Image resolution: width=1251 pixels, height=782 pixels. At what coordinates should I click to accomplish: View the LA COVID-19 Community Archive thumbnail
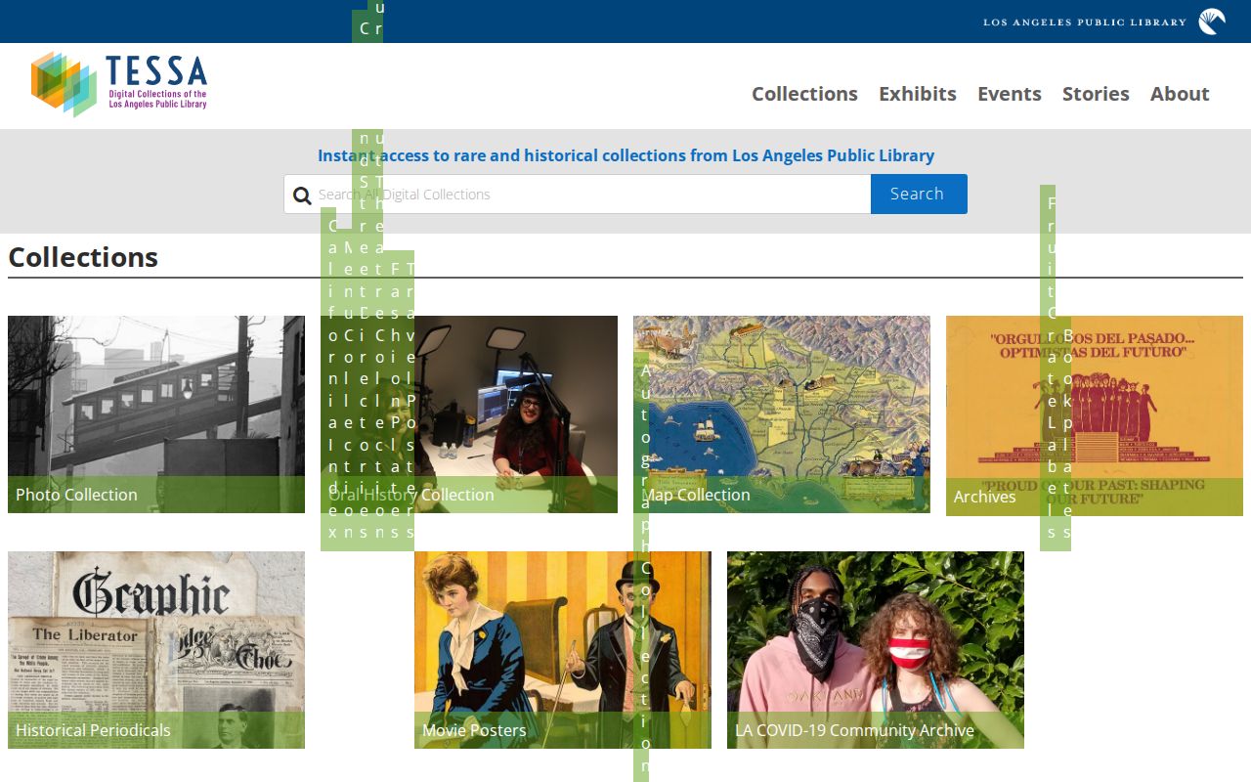876,650
